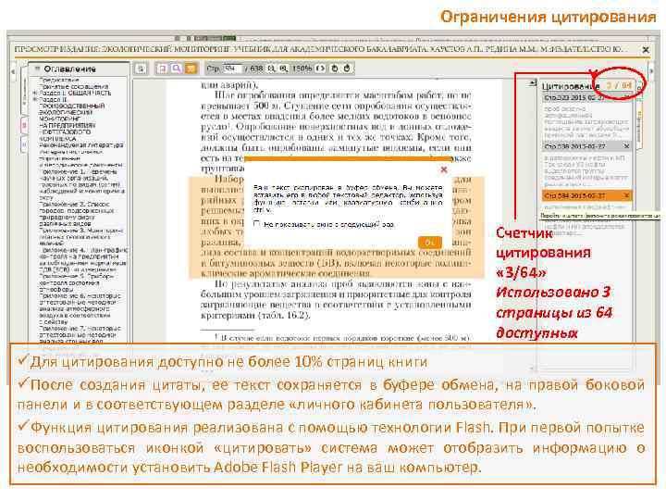This screenshot has height=500, width=666.
Task: Open Приложение 6 contents entry
Action: pyautogui.click(x=80, y=309)
